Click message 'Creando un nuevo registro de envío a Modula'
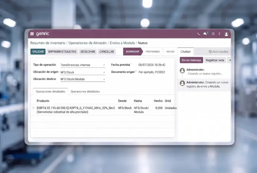The image size is (257, 173). click(x=207, y=84)
